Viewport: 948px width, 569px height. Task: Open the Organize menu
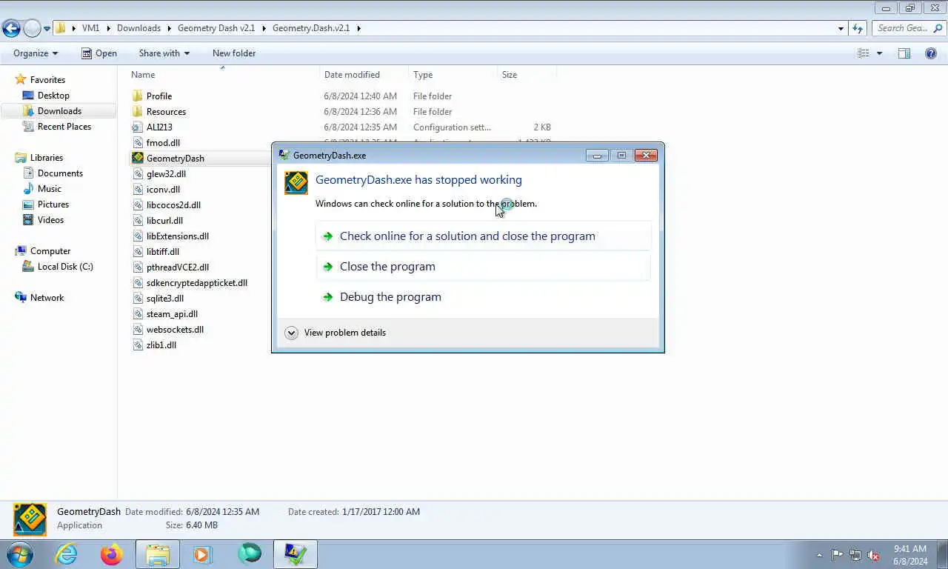[36, 53]
